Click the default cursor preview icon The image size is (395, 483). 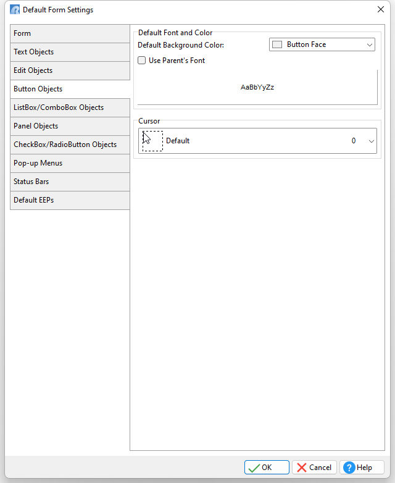tap(152, 141)
